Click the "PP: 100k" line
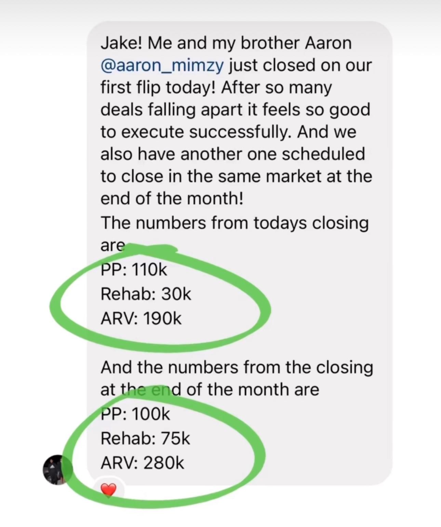Viewport: 441px width, 527px height. tap(135, 414)
